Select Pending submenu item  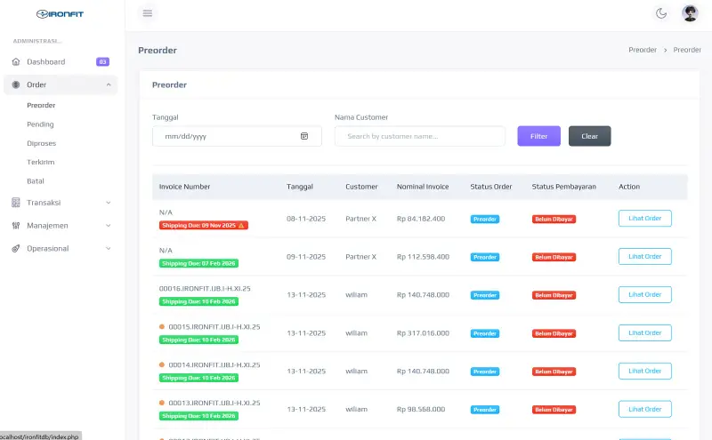(40, 124)
